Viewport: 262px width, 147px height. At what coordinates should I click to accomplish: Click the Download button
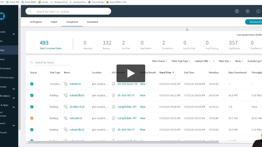coord(254,22)
